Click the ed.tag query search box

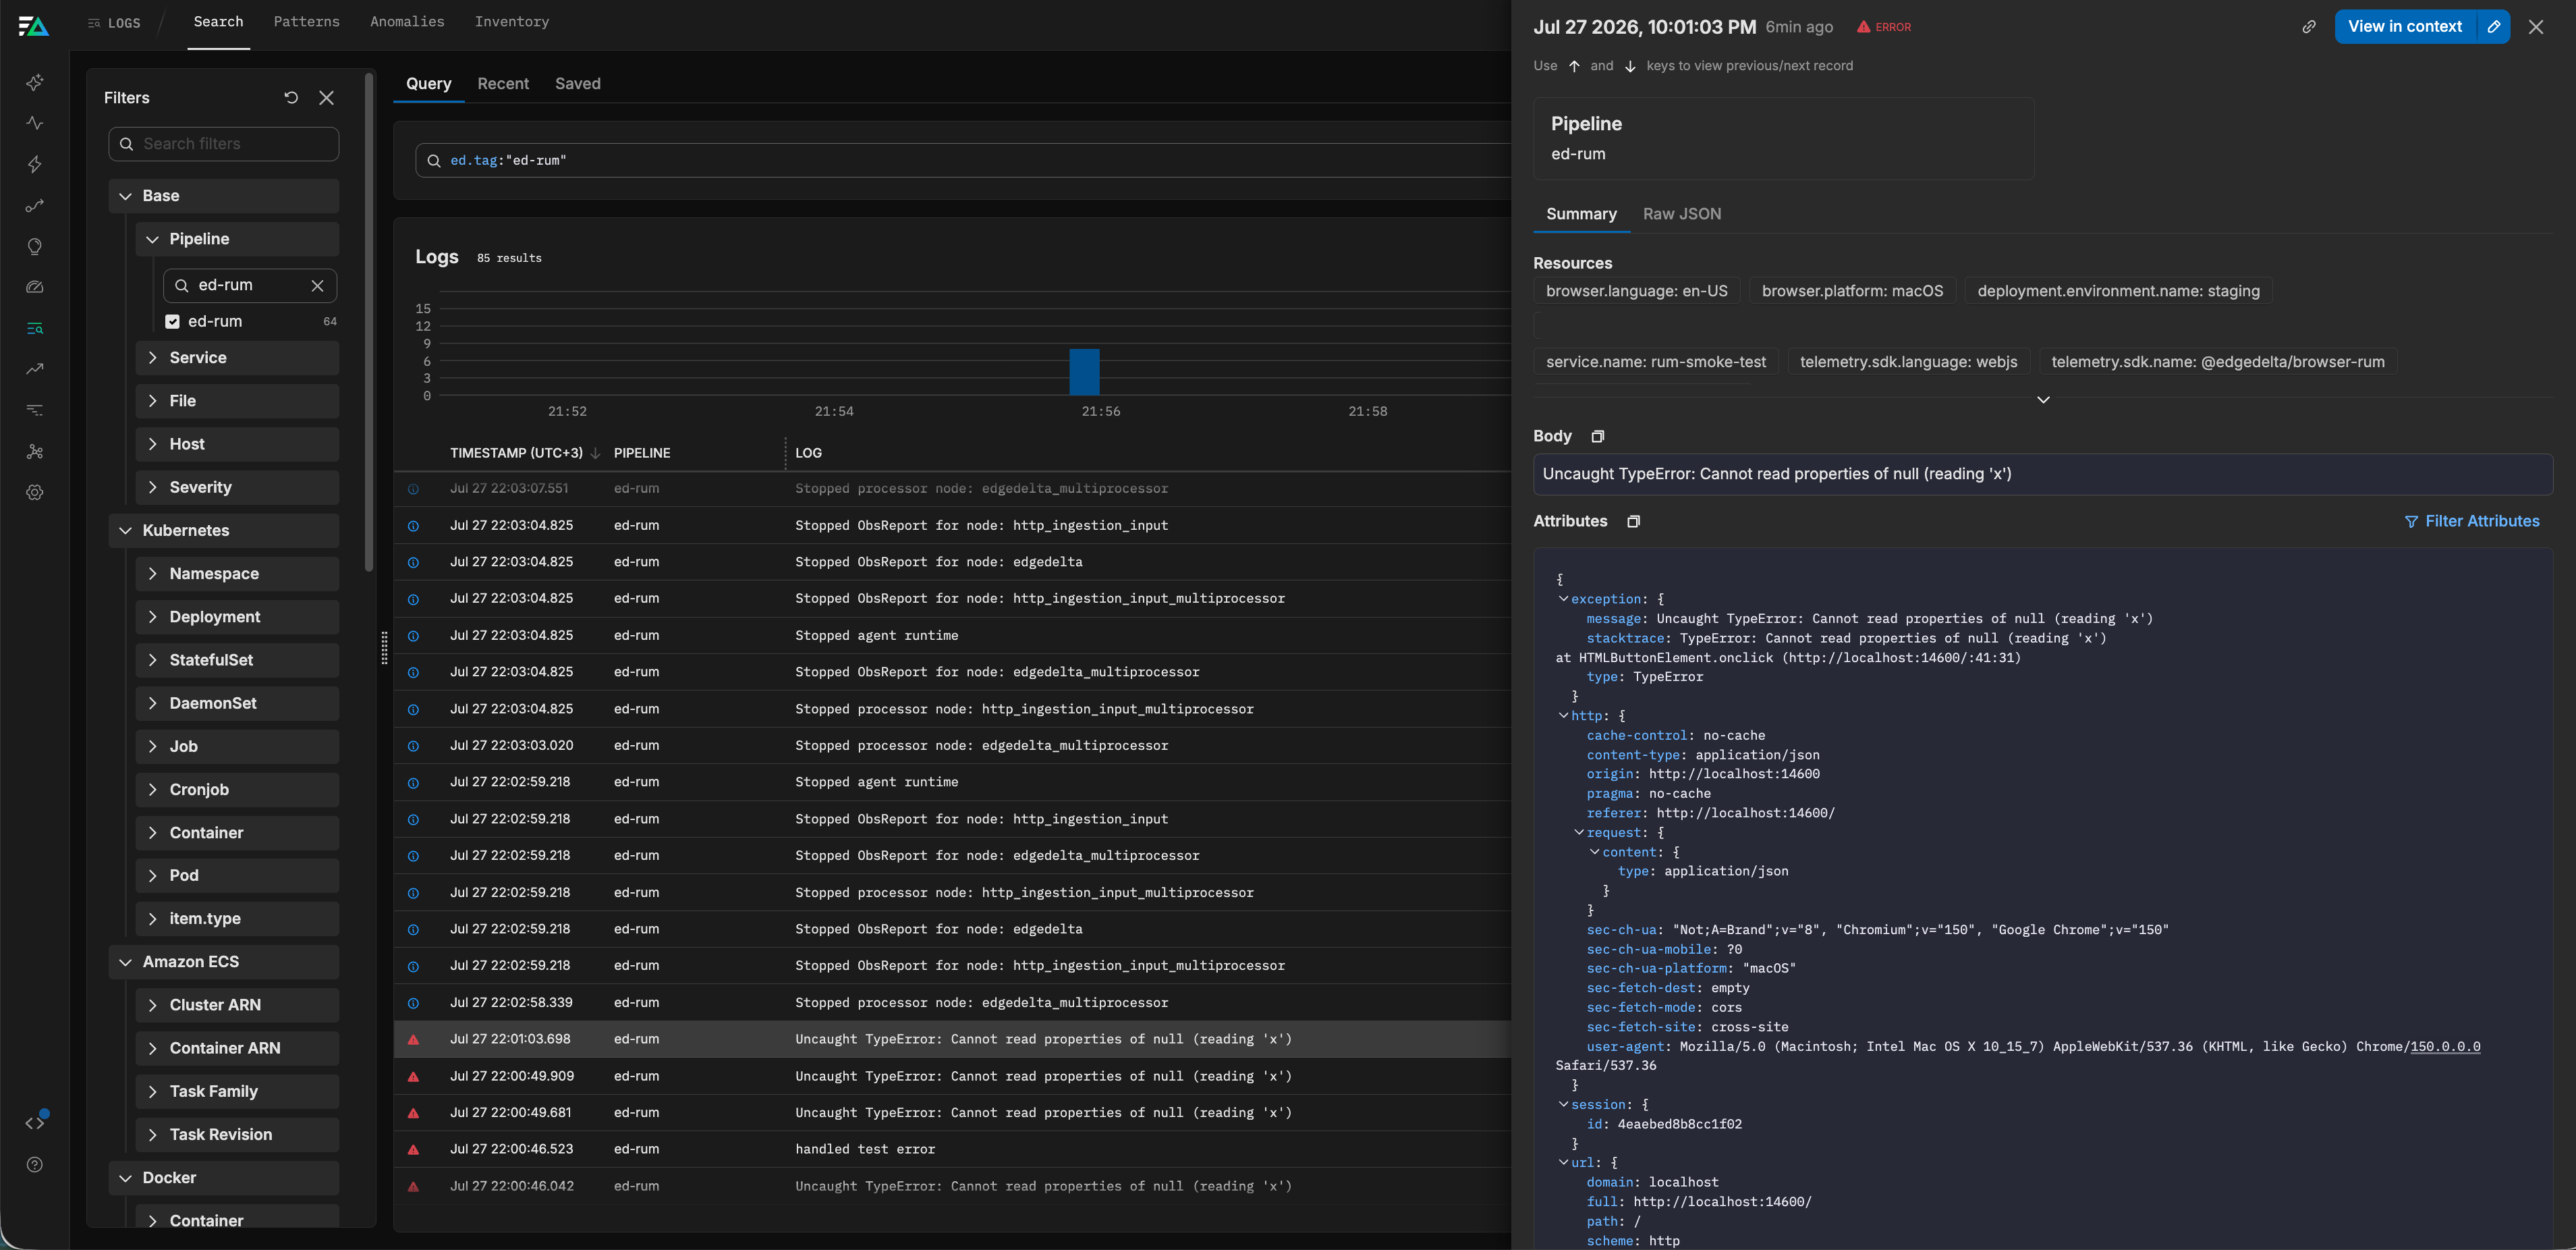tap(962, 160)
